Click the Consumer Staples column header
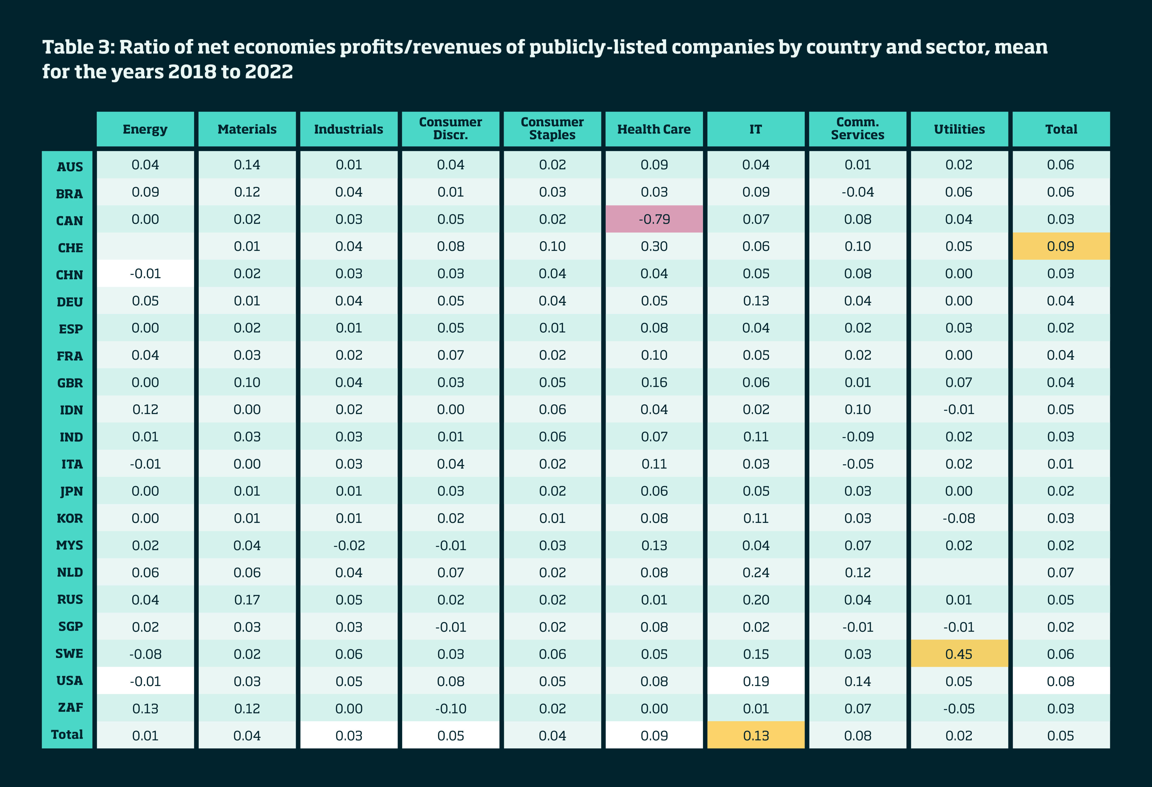This screenshot has width=1152, height=787. coord(552,129)
